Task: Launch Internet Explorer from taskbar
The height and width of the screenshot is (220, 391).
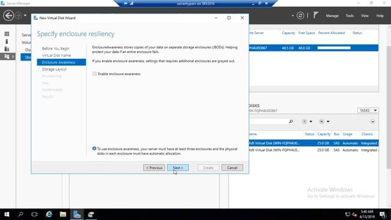Action: (x=49, y=215)
